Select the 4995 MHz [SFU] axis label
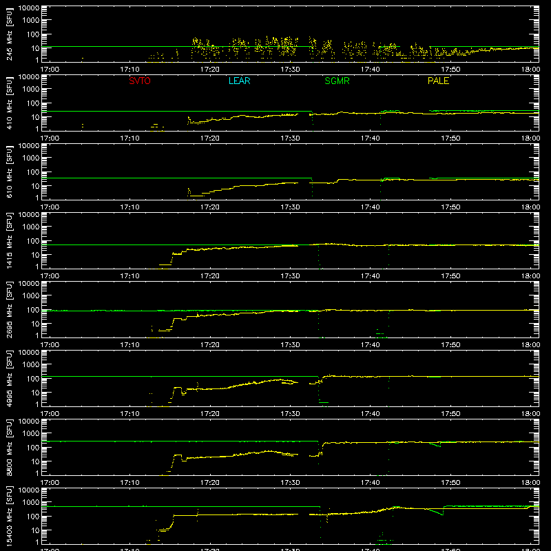Screen dimensions: 551x551 (x=10, y=379)
